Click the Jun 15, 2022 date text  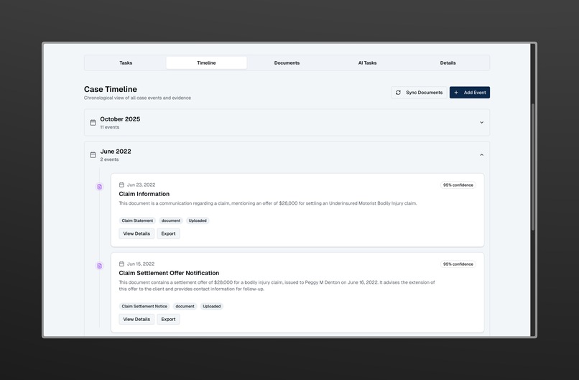(x=141, y=264)
